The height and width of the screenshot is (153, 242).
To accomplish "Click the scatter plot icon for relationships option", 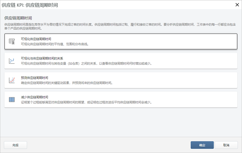I will pos(12,61).
